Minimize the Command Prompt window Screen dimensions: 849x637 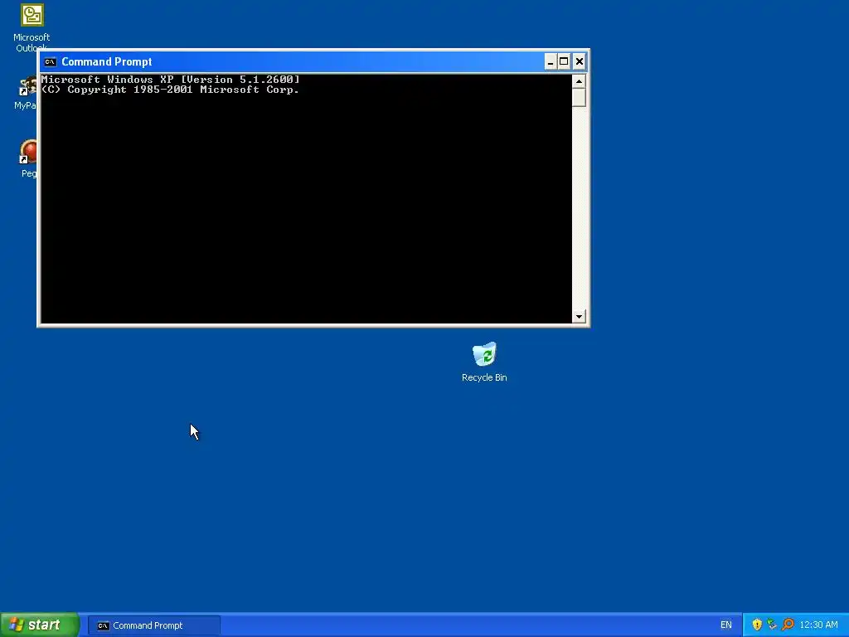click(x=551, y=61)
